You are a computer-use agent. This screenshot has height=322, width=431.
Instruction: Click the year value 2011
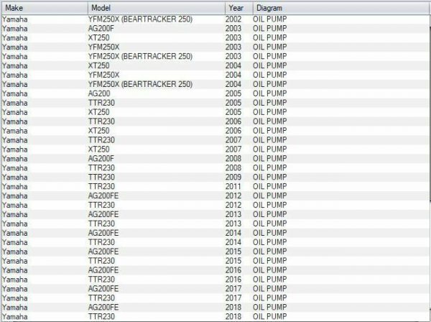pos(233,187)
